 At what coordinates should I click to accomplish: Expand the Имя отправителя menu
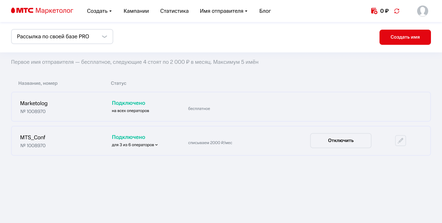click(224, 11)
